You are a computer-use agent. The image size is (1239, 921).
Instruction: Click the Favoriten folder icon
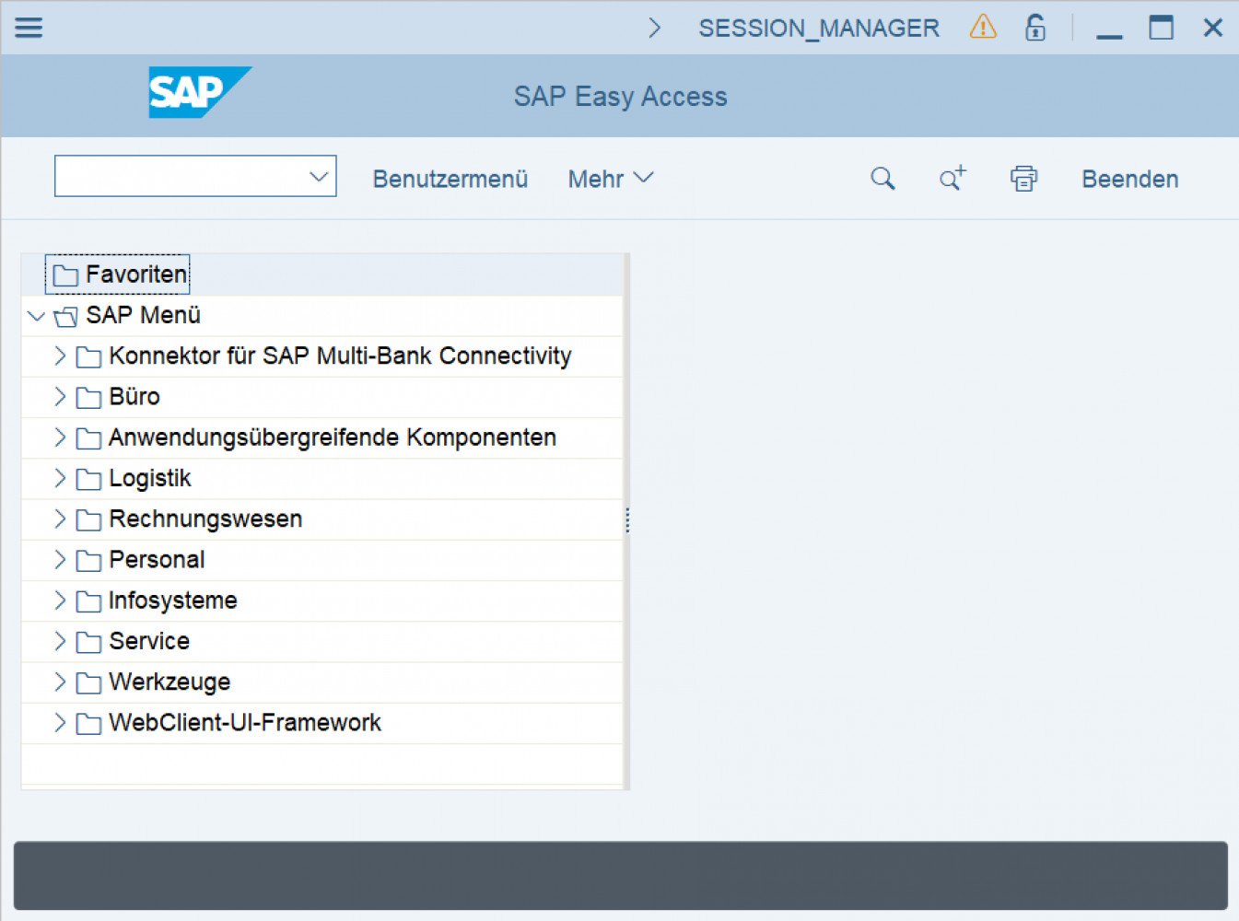click(x=65, y=275)
